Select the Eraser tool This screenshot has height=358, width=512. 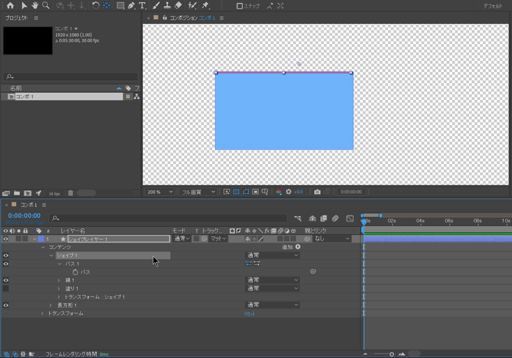tap(178, 6)
